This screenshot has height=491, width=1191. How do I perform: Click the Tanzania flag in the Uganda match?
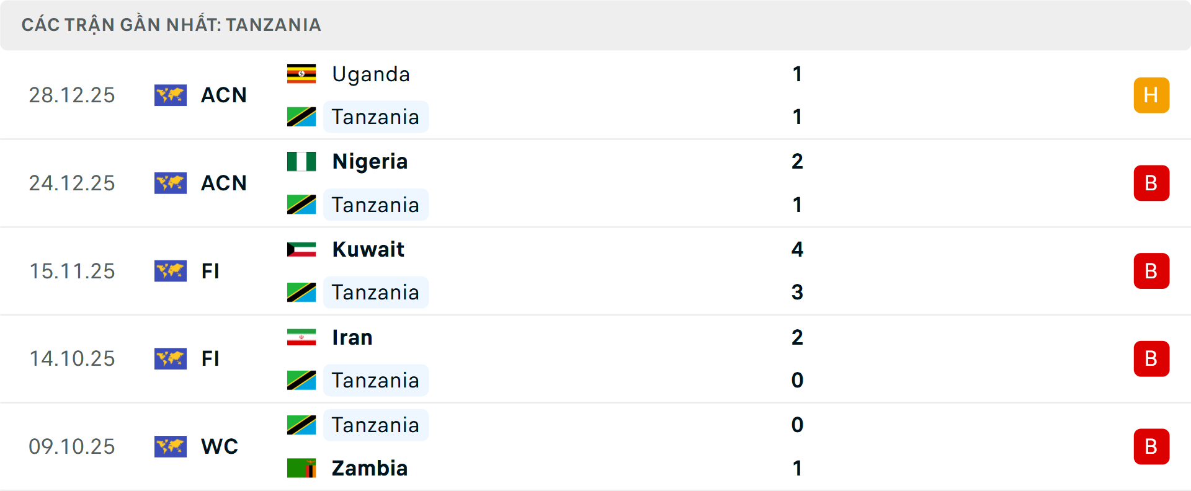[301, 116]
